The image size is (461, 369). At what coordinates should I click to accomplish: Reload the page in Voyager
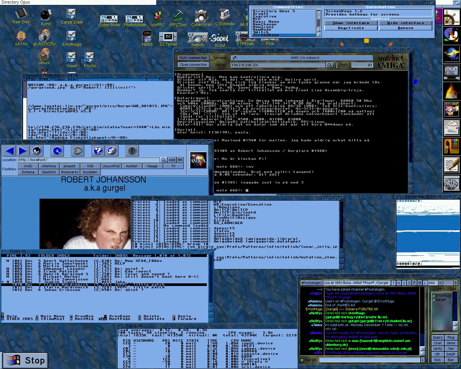[57, 151]
